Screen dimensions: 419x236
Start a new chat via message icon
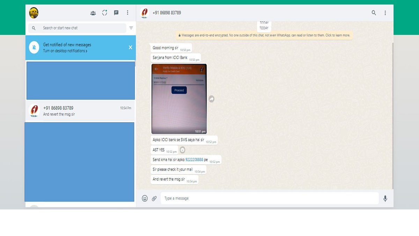pyautogui.click(x=116, y=13)
